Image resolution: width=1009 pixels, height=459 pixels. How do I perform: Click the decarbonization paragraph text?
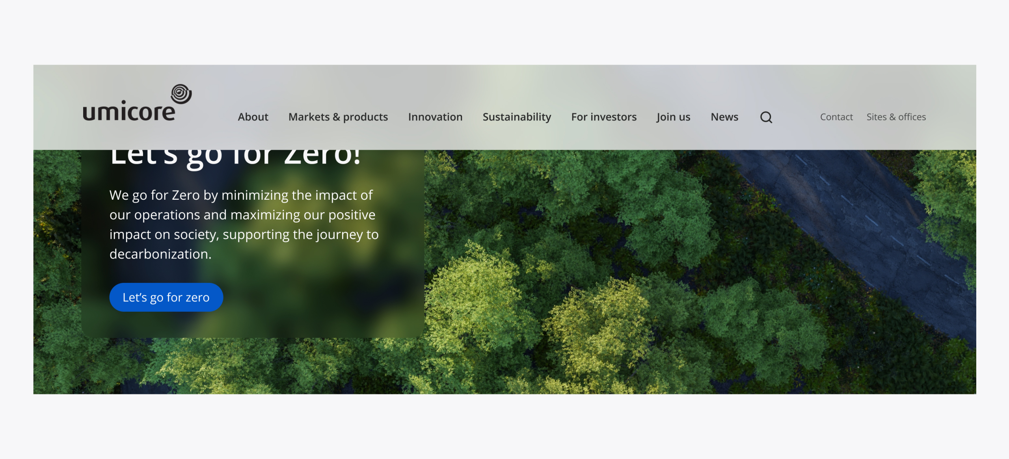click(x=244, y=225)
